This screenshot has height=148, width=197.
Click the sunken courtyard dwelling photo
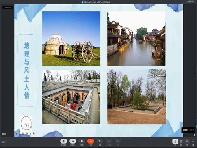71,97
